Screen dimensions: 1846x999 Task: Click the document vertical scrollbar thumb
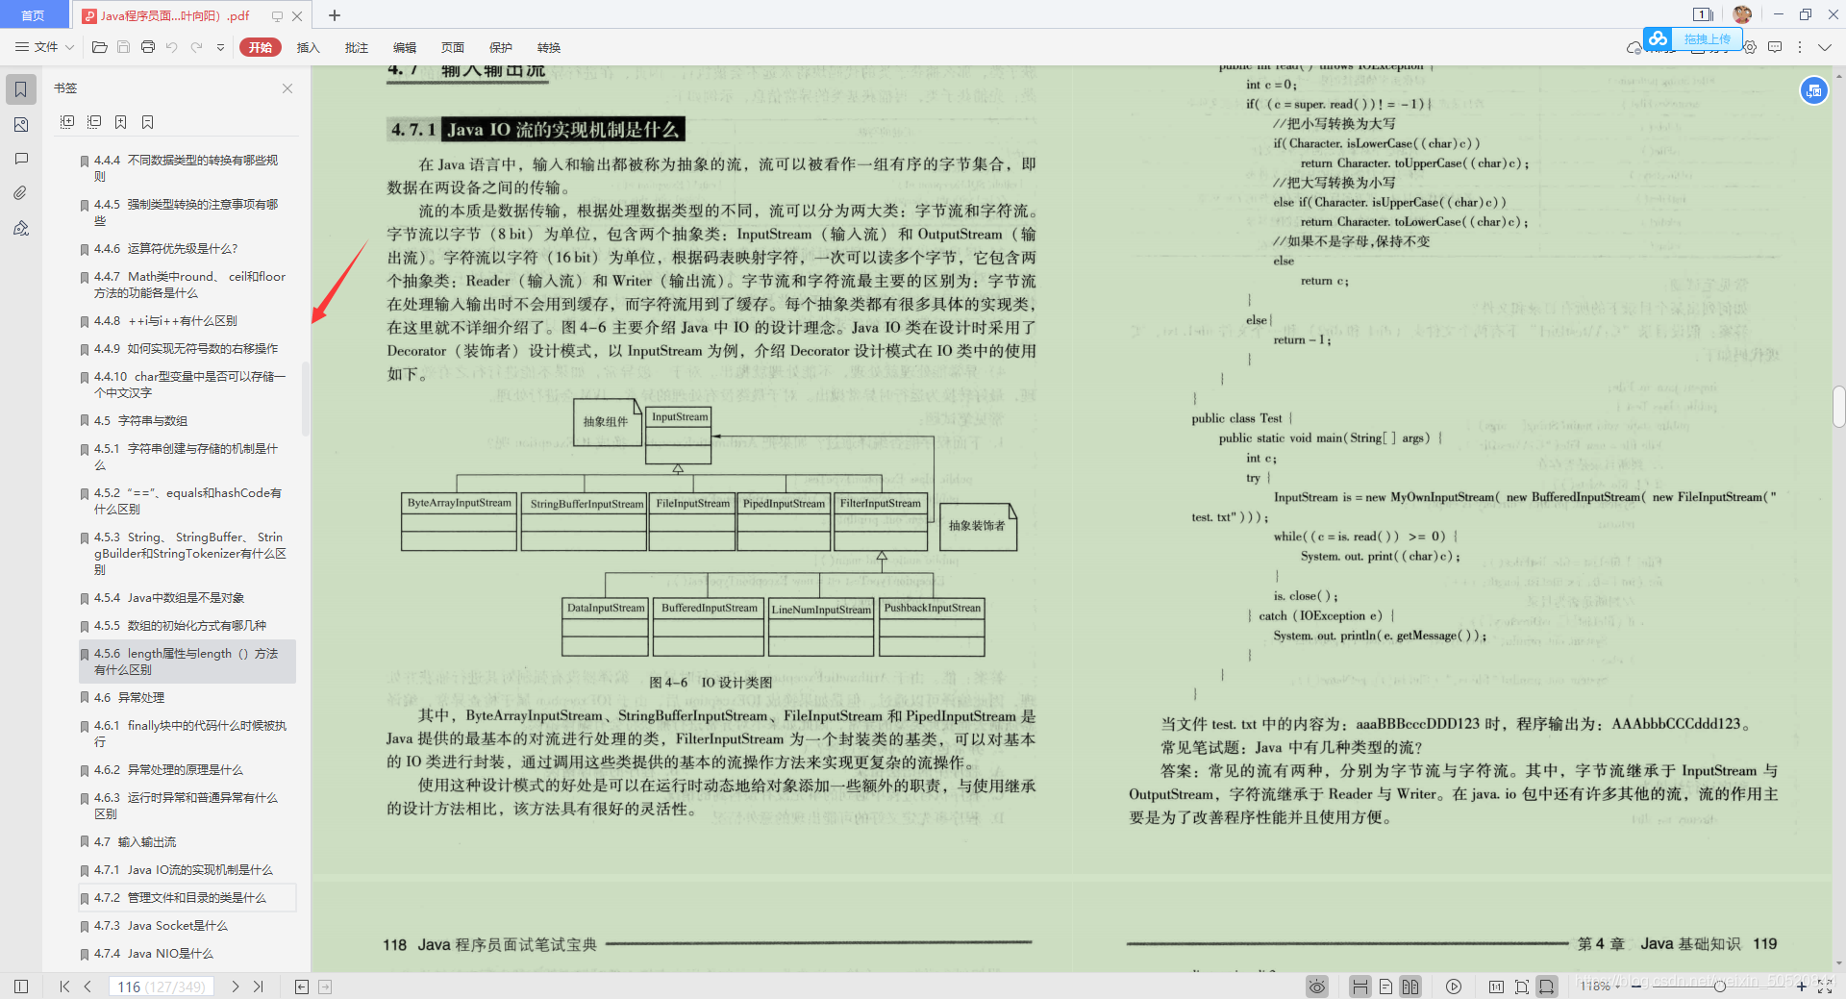pos(1838,406)
